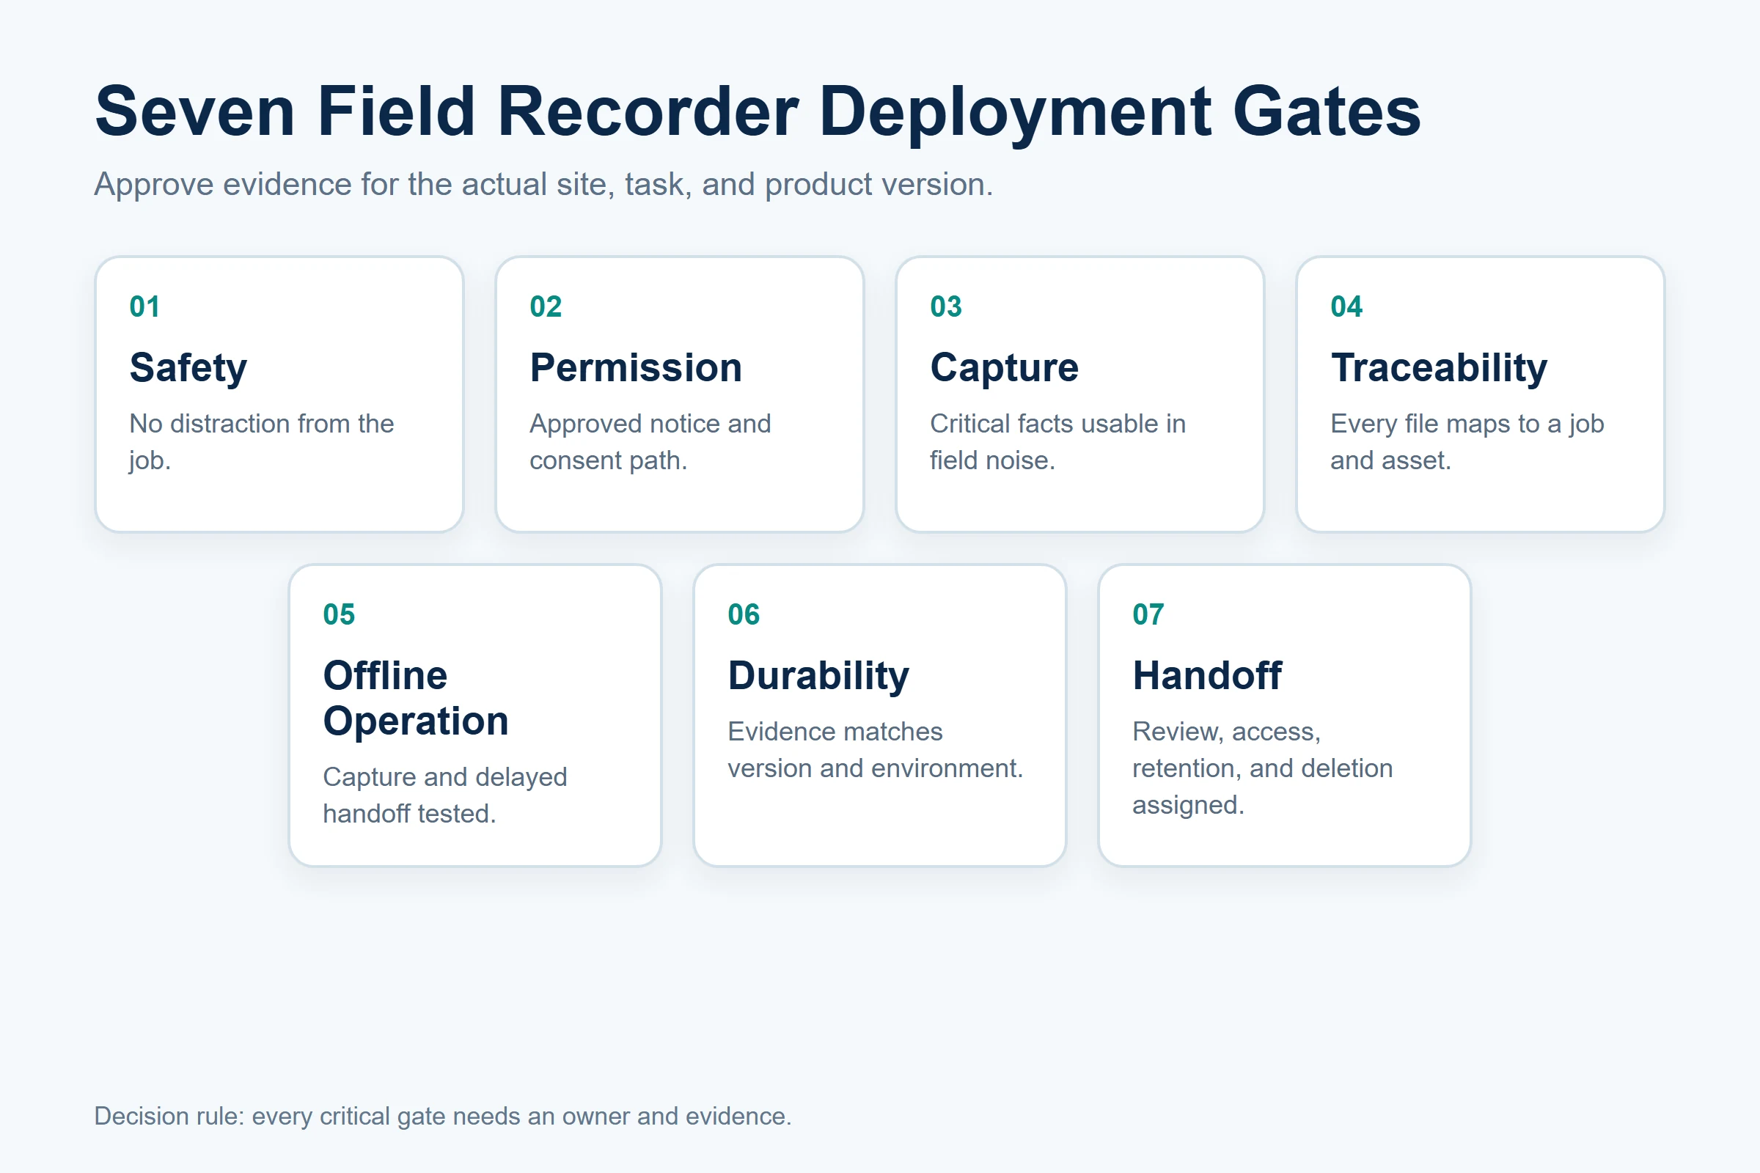This screenshot has width=1760, height=1173.
Task: Select the Traceability heading
Action: [x=1439, y=367]
